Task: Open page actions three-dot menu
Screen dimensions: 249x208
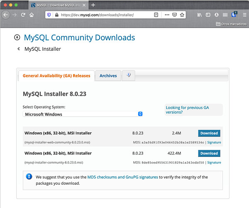Action: click(167, 15)
